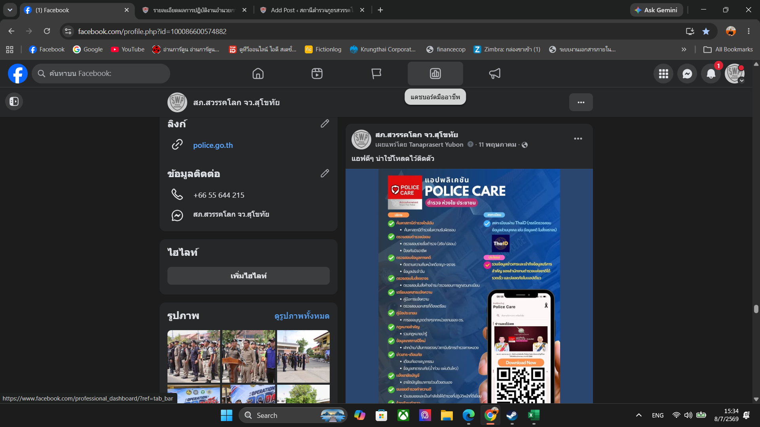Open post options three-dot menu
Viewport: 760px width, 427px height.
click(578, 139)
